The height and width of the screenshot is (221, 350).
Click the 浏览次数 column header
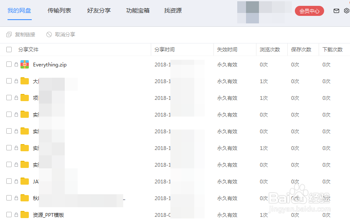[x=270, y=50]
